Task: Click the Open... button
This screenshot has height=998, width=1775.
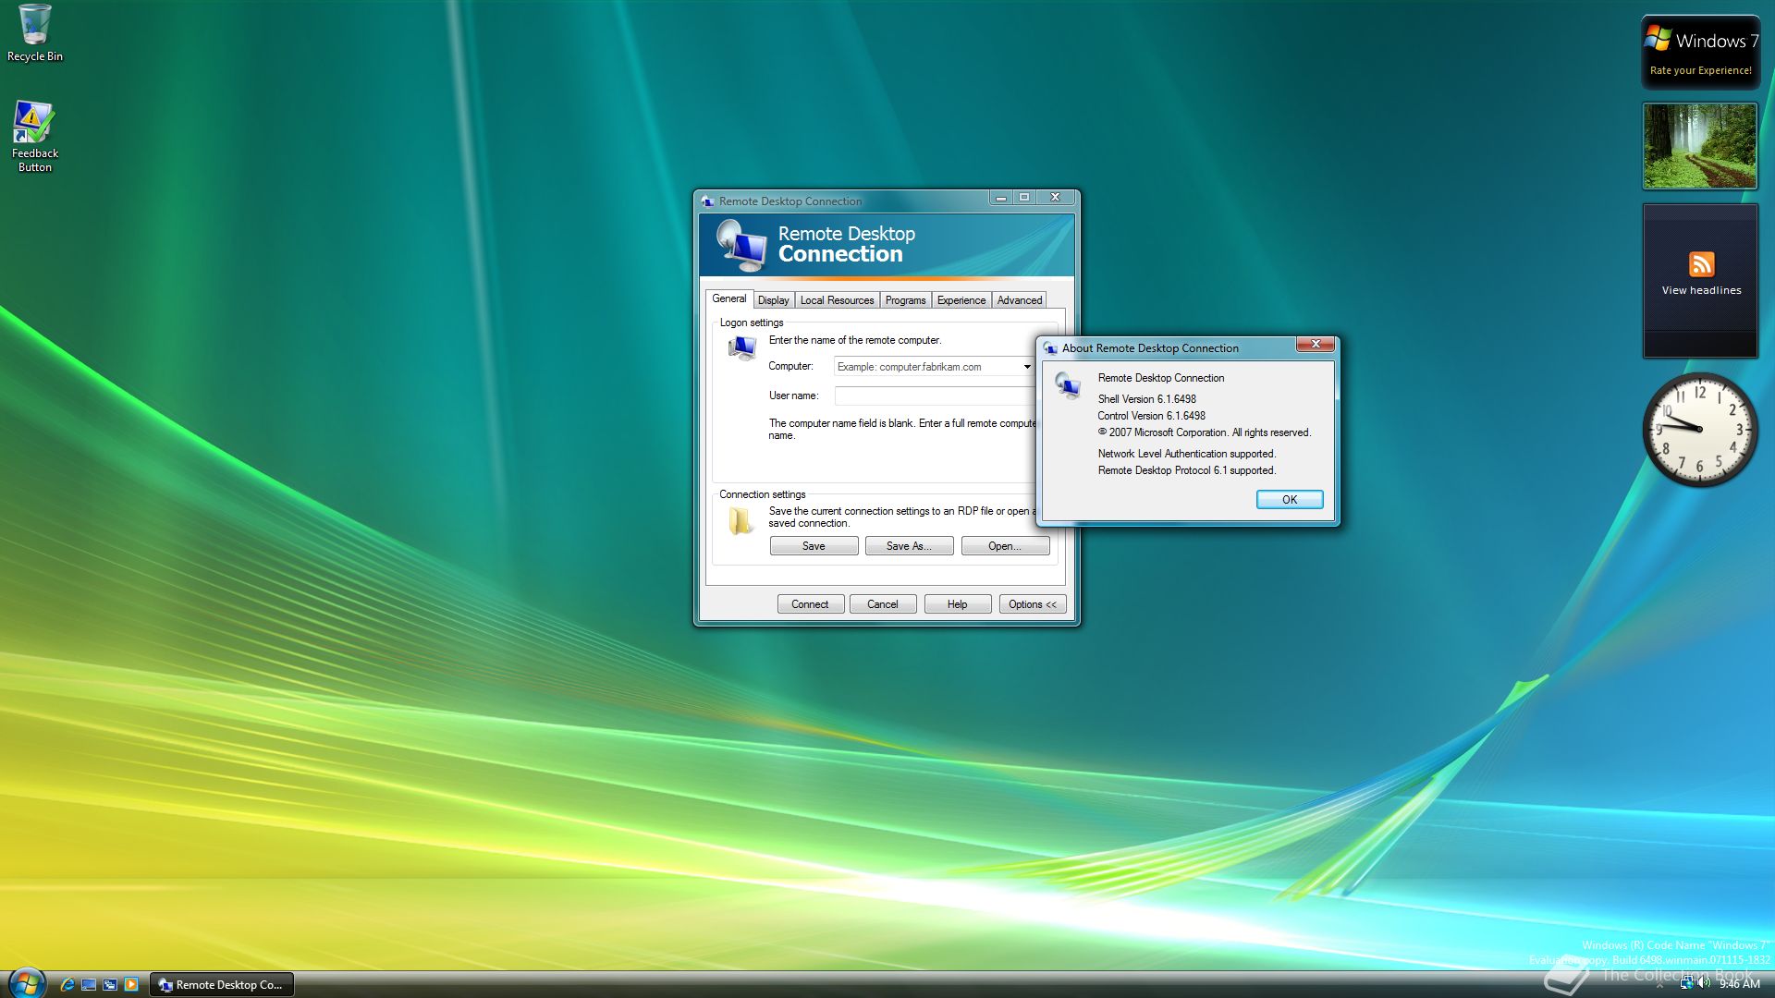Action: tap(1005, 546)
